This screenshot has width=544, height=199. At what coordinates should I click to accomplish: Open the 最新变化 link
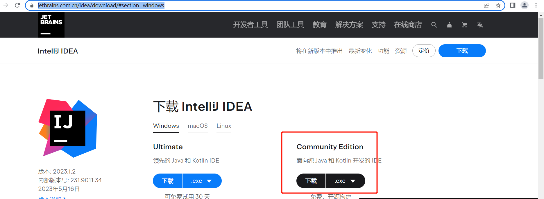[x=360, y=51]
